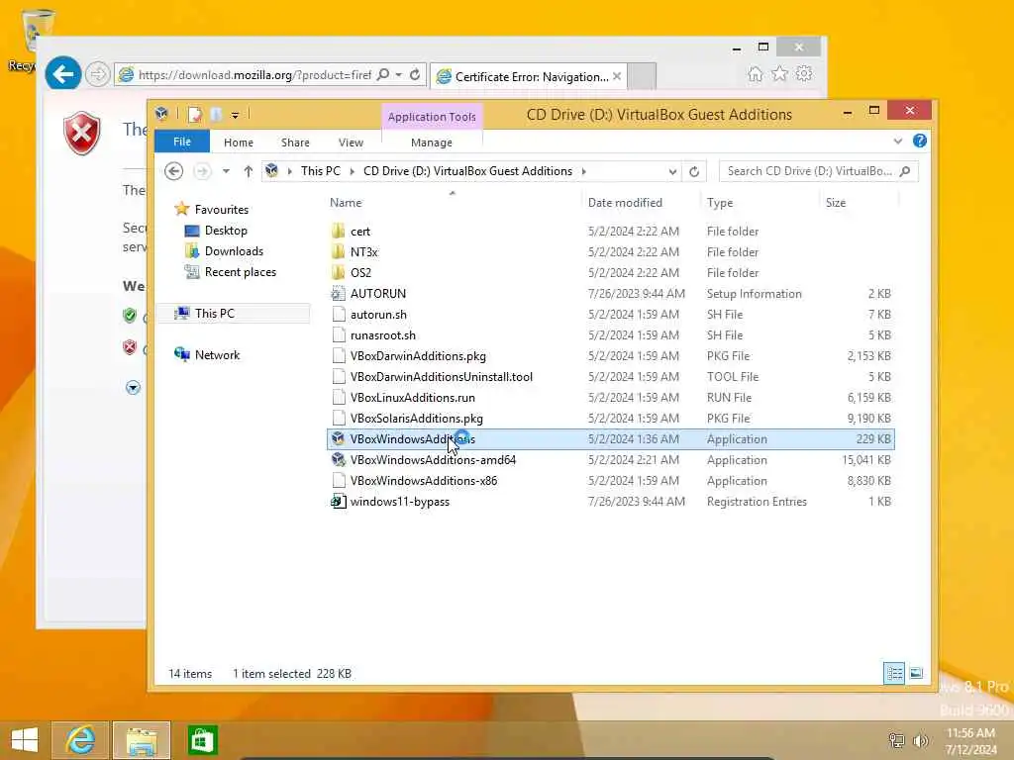Open recent locations dropdown arrow

[226, 171]
